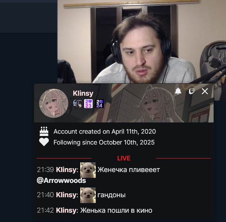This screenshot has height=222, width=226.
Task: Click the @Arrowwoods mention
Action: tap(61, 181)
